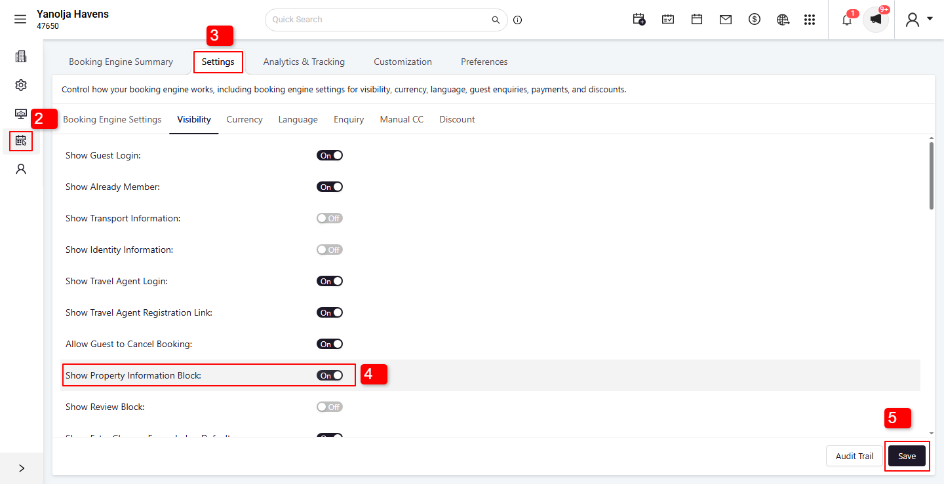Image resolution: width=944 pixels, height=484 pixels.
Task: Click the property ID 47650
Action: (48, 26)
